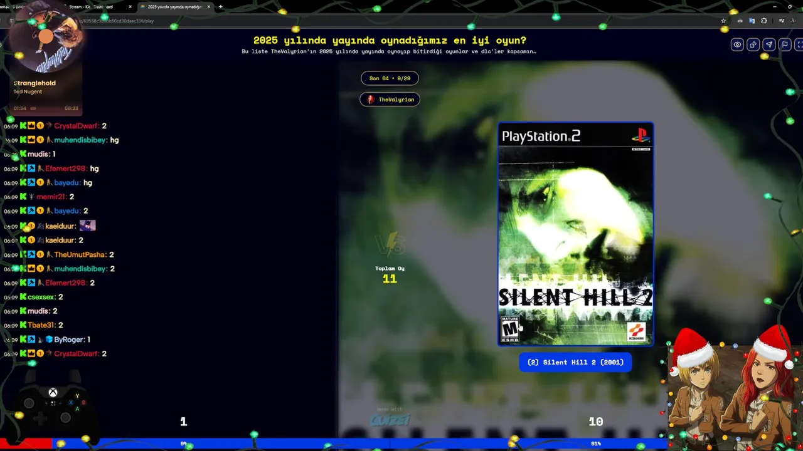Click the quiz title '2025 yılında yayında oynadığımız en iyi oyun?'
The width and height of the screenshot is (803, 451).
coord(390,41)
